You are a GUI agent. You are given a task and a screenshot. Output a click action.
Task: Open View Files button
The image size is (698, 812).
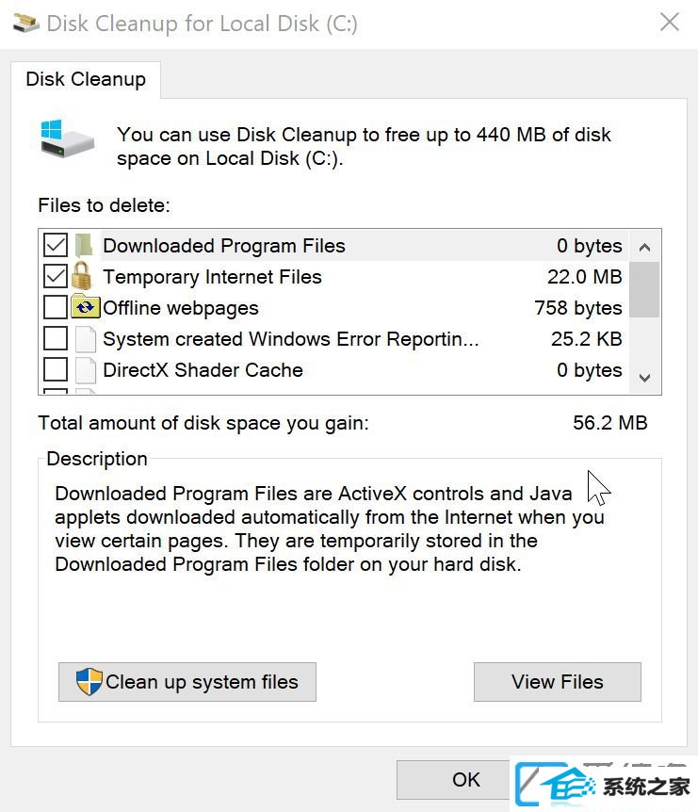(557, 681)
